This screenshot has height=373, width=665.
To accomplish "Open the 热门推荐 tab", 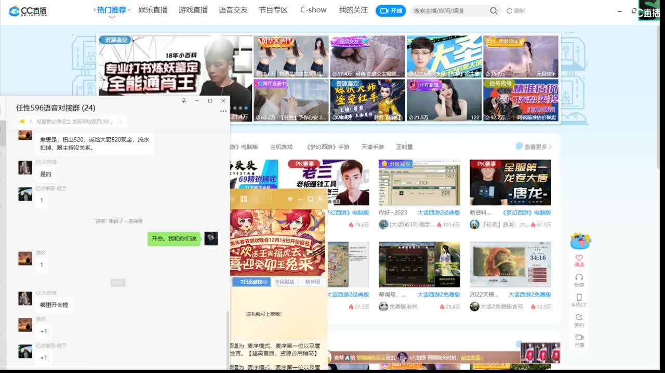I will pos(111,10).
